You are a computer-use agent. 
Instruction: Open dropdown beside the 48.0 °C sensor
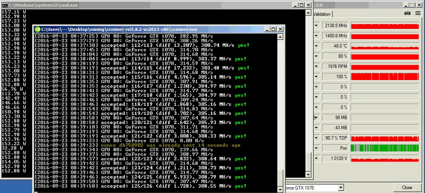[316, 46]
